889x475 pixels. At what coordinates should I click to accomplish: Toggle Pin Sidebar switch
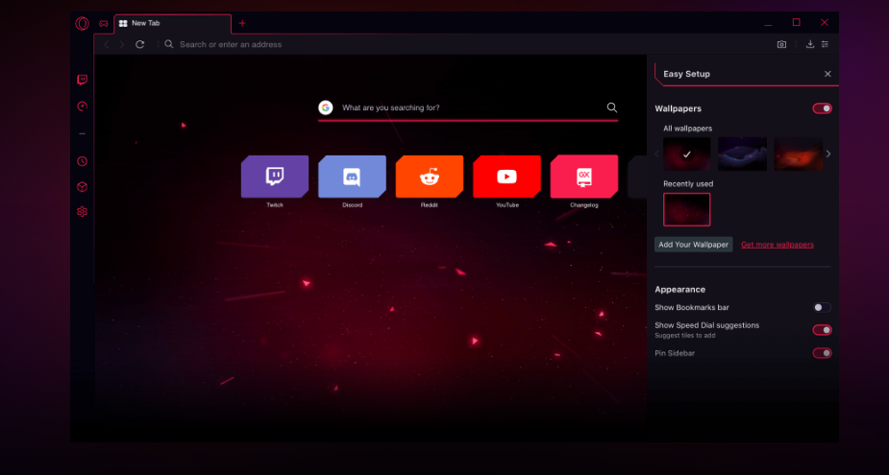822,353
